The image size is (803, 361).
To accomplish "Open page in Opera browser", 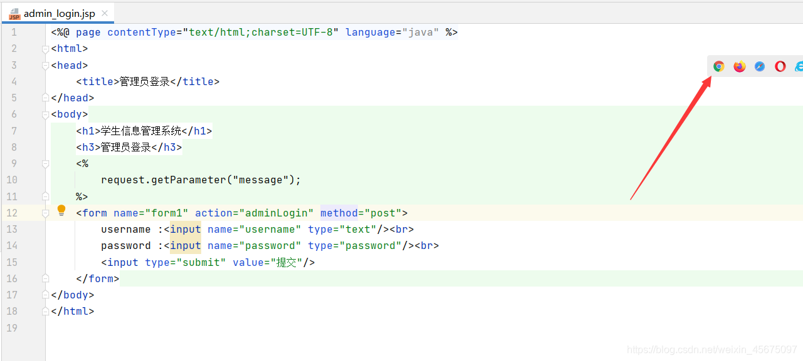I will pos(780,66).
